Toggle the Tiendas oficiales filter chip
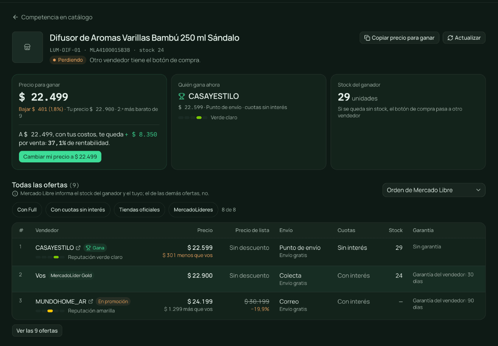This screenshot has height=346, width=498. 139,210
